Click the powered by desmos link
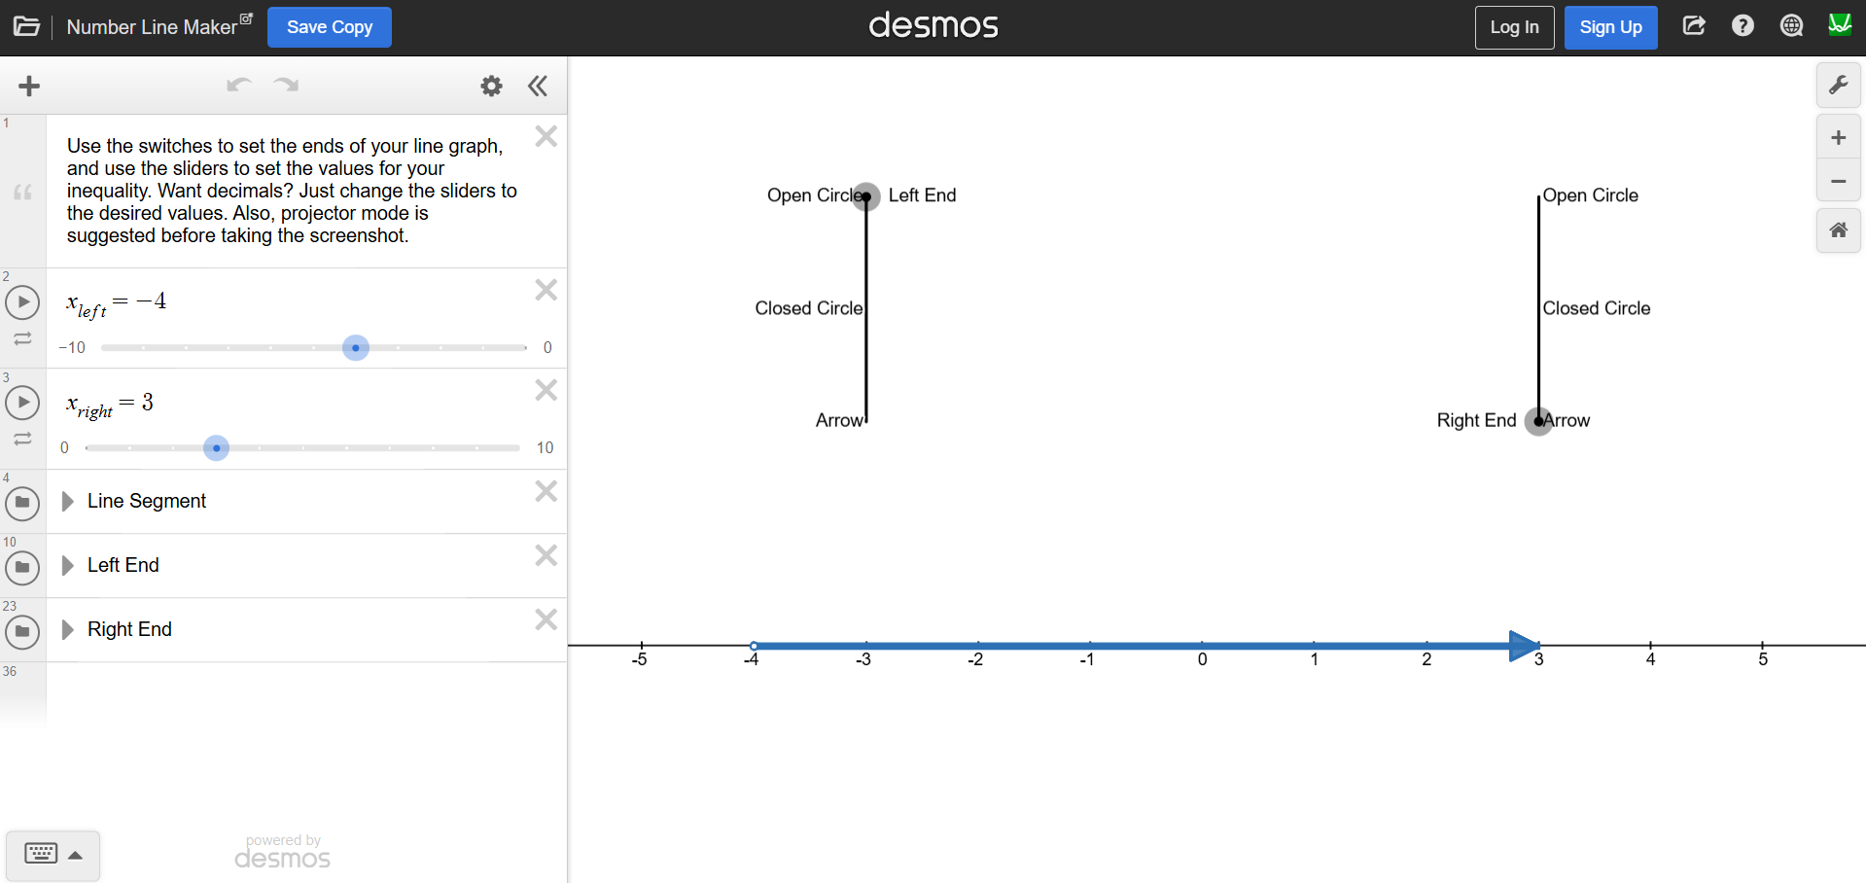This screenshot has height=883, width=1866. pyautogui.click(x=282, y=851)
